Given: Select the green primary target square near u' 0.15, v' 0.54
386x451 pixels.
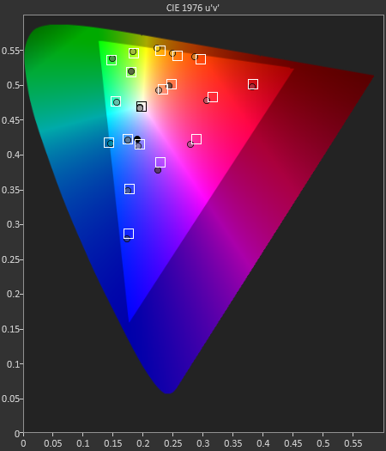Looking at the screenshot, I should click(x=112, y=60).
